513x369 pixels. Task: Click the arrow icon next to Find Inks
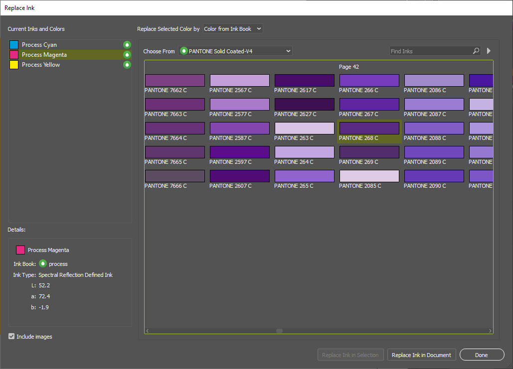pos(489,51)
